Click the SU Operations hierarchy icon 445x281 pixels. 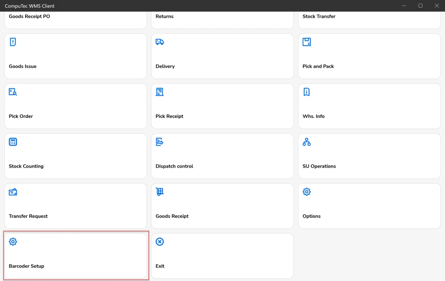pos(307,142)
